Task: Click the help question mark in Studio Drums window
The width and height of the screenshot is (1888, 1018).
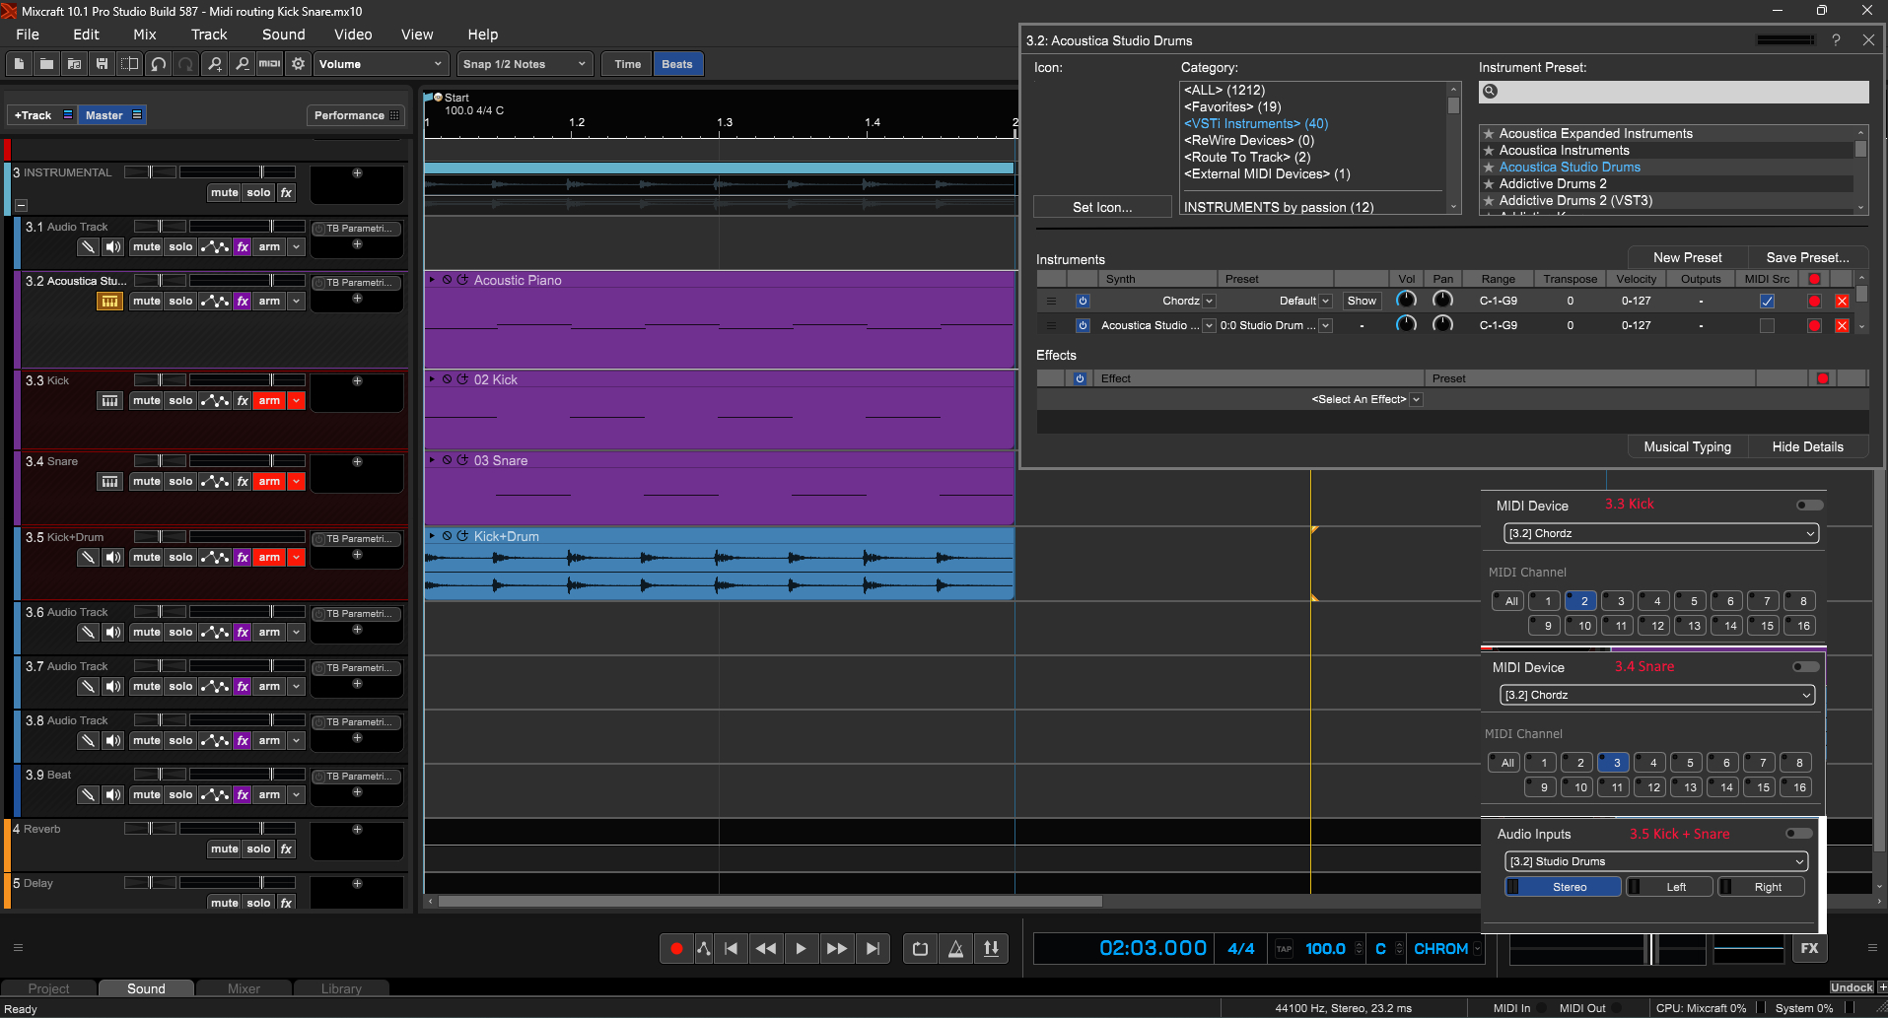Action: pyautogui.click(x=1836, y=40)
